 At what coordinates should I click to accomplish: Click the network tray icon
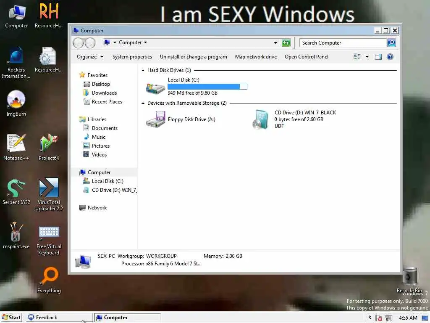(388, 318)
